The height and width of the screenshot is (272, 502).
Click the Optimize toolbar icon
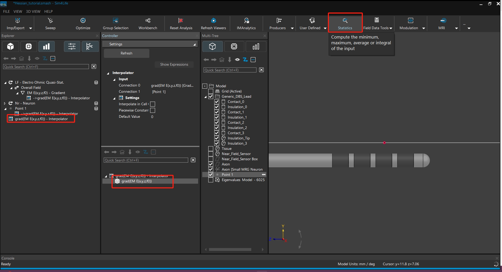[x=83, y=21]
